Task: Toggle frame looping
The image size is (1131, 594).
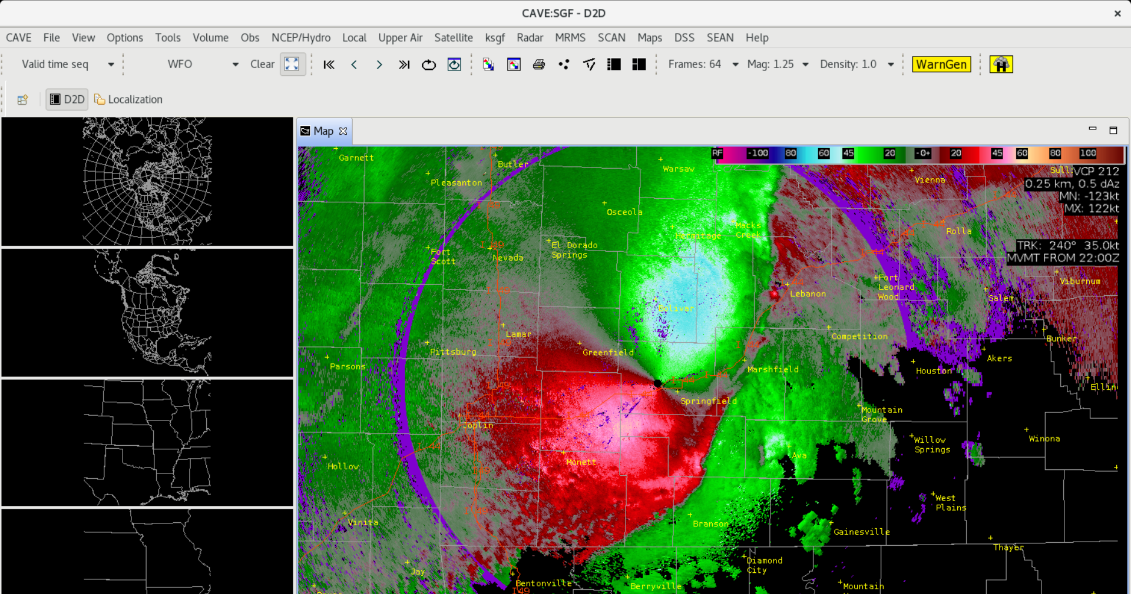Action: coord(429,65)
